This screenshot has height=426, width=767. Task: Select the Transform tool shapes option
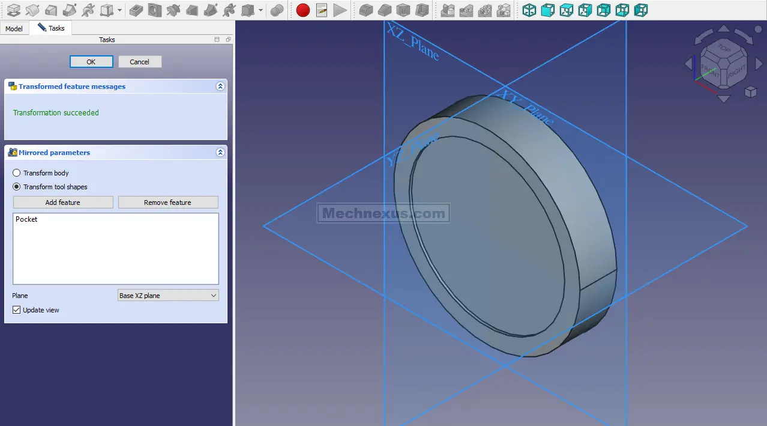(17, 187)
